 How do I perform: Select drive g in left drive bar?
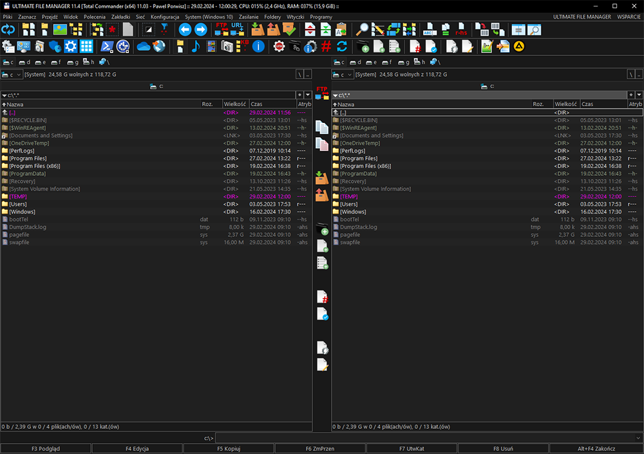(73, 62)
